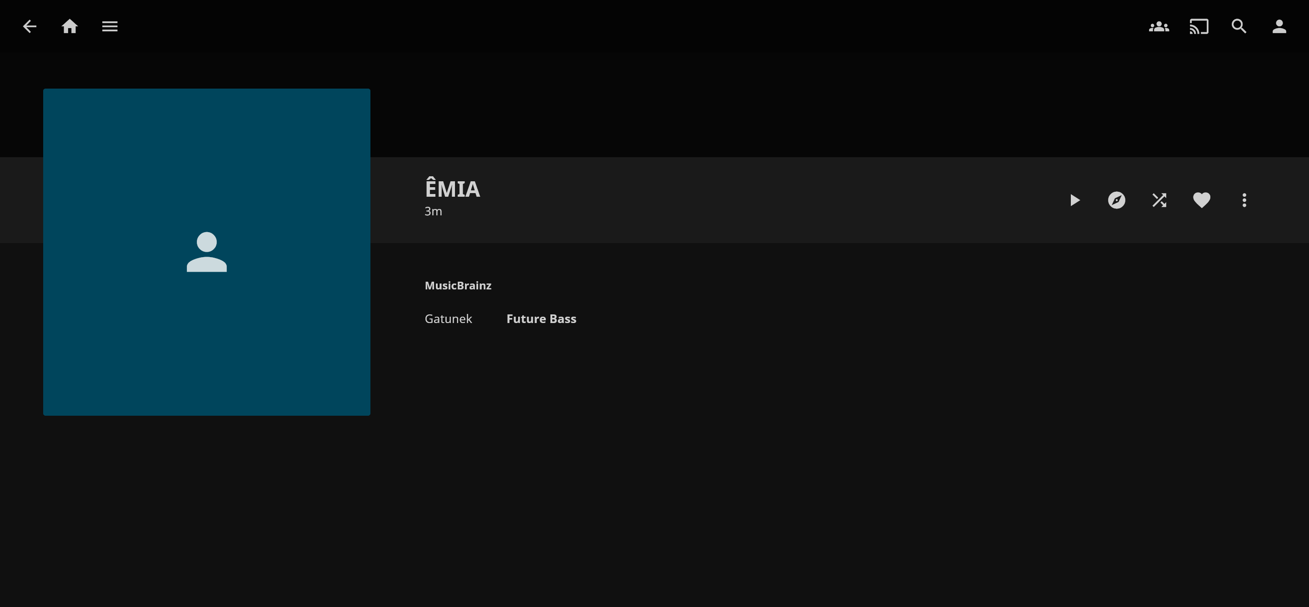The width and height of the screenshot is (1309, 607).
Task: Open the Future Bass genre link
Action: 541,319
